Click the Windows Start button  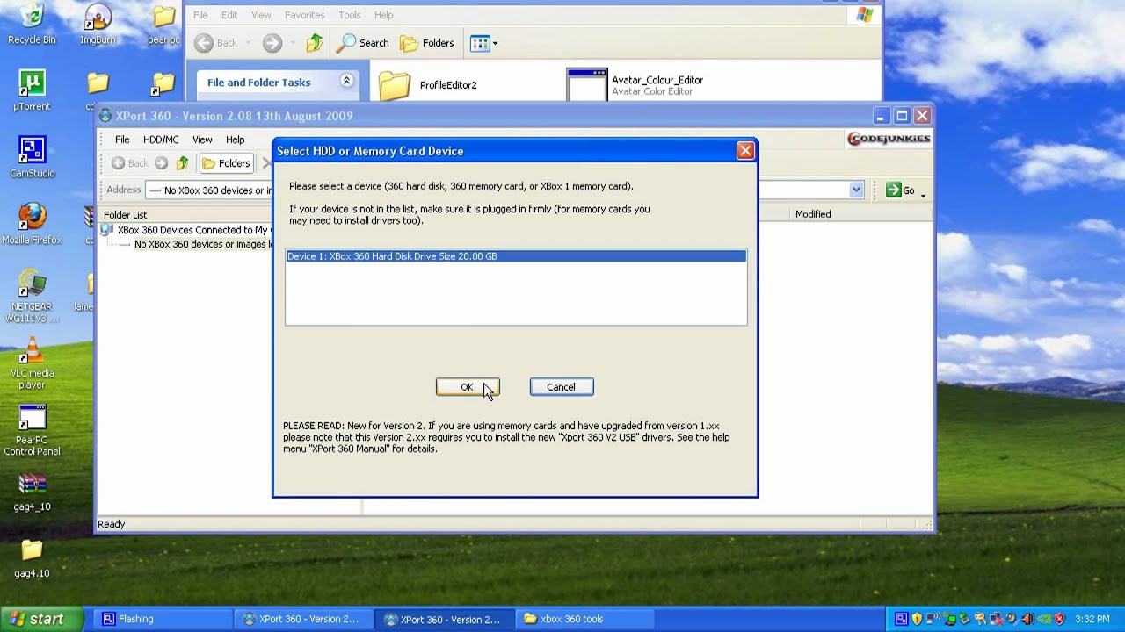(42, 619)
